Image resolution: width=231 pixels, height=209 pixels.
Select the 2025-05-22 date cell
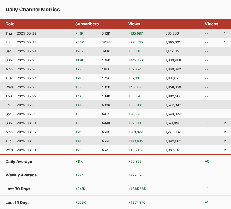click(x=26, y=33)
